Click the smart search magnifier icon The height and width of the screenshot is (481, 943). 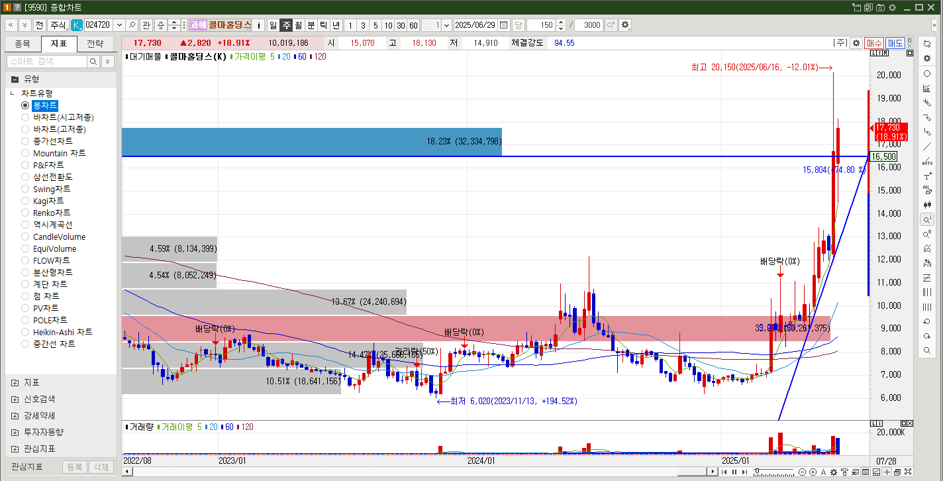93,61
